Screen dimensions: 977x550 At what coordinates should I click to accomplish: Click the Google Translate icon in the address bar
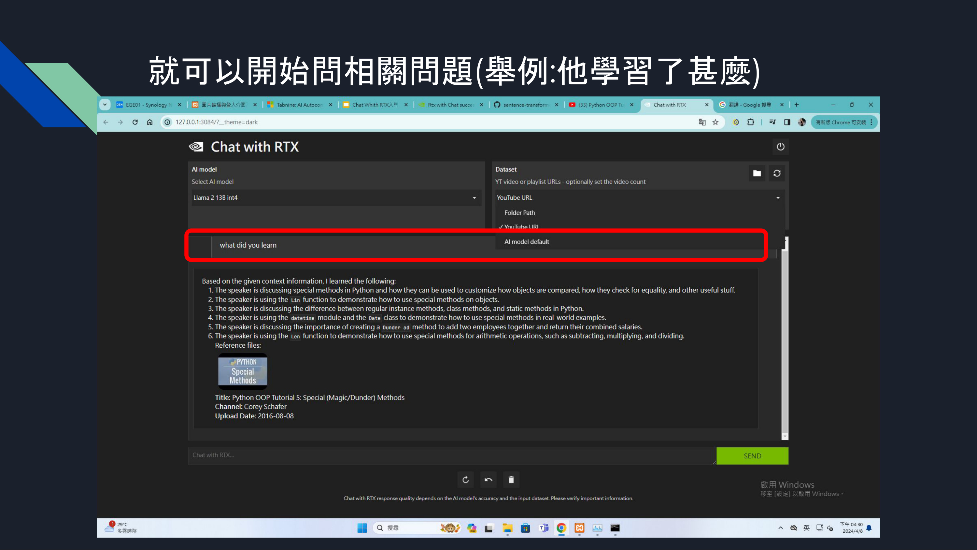(702, 122)
